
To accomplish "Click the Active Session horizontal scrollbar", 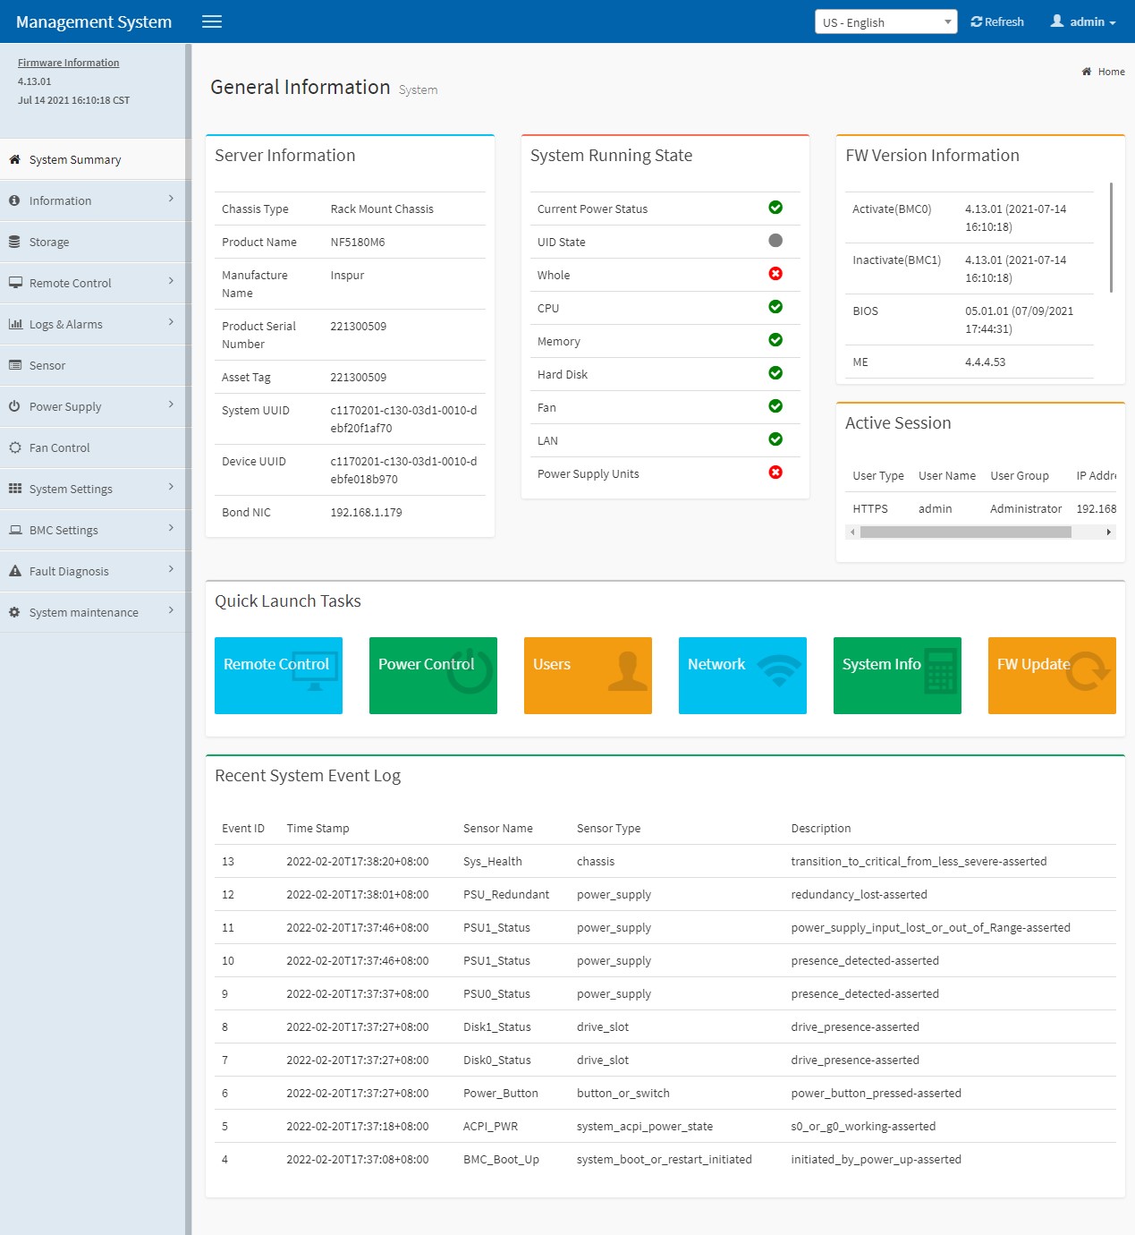I will click(x=965, y=532).
